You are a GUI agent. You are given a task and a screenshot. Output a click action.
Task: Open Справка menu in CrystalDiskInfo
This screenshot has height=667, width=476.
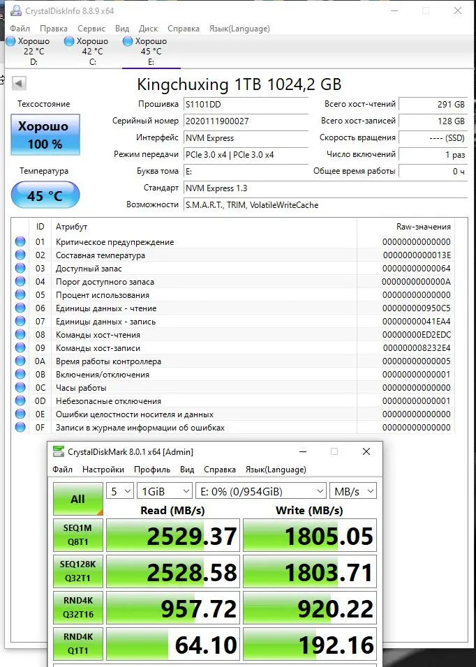click(x=184, y=29)
